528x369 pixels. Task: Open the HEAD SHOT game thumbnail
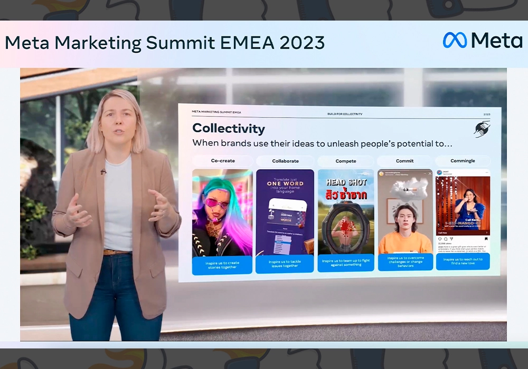coord(346,211)
